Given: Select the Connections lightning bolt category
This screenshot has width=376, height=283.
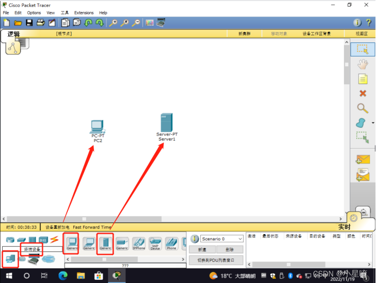Looking at the screenshot, I should coord(54,240).
